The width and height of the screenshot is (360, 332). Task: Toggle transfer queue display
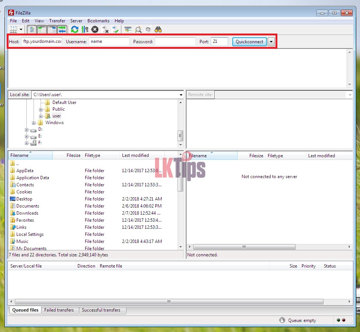click(62, 29)
